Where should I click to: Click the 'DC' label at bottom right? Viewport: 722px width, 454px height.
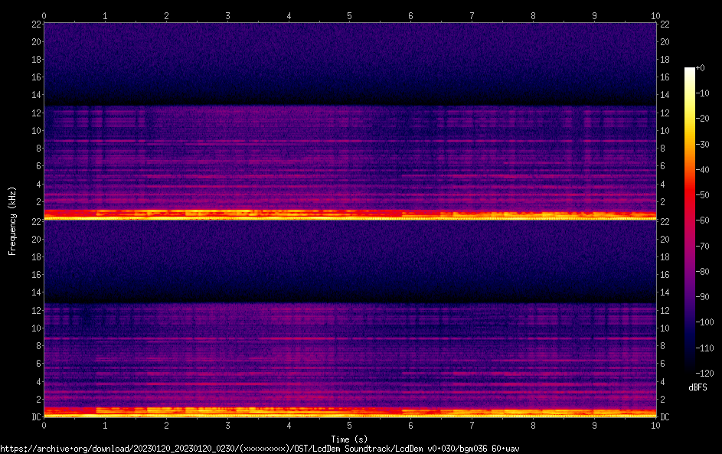tap(665, 417)
